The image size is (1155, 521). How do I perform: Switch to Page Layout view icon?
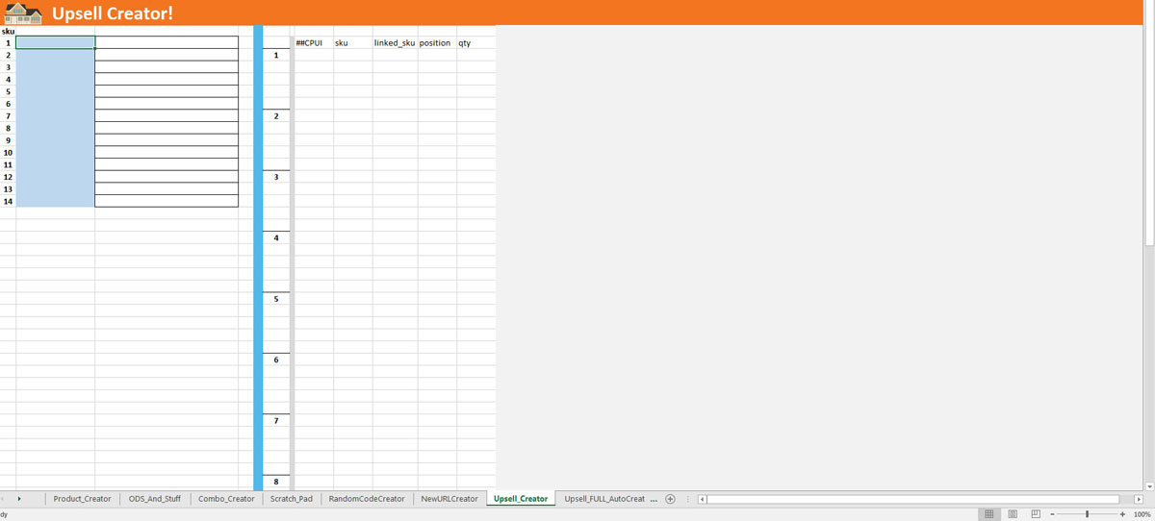pyautogui.click(x=1013, y=514)
